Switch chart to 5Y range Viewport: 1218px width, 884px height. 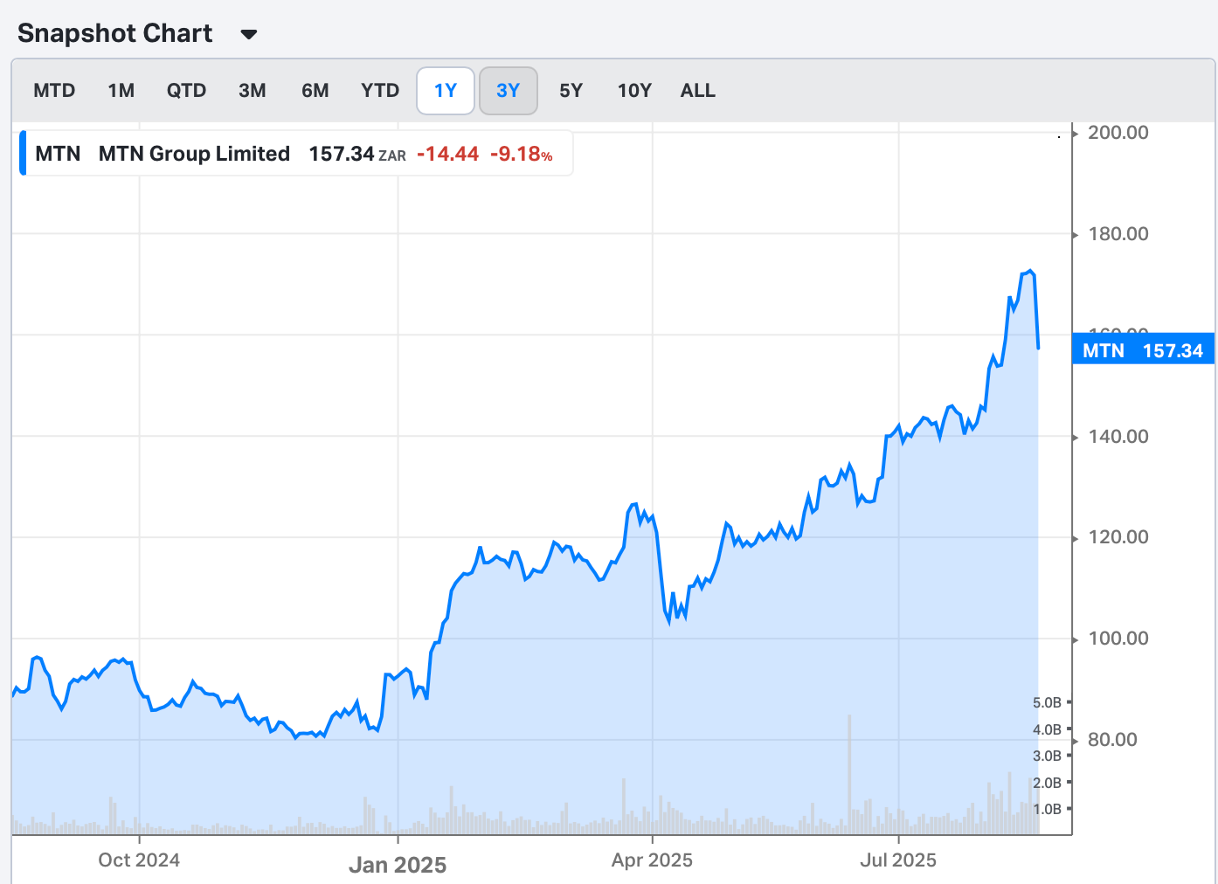coord(571,91)
